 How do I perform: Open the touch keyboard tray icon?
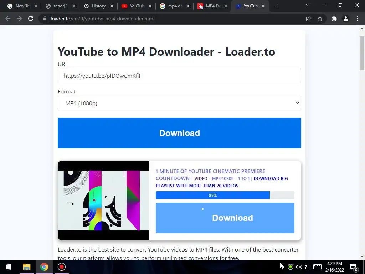(x=318, y=267)
